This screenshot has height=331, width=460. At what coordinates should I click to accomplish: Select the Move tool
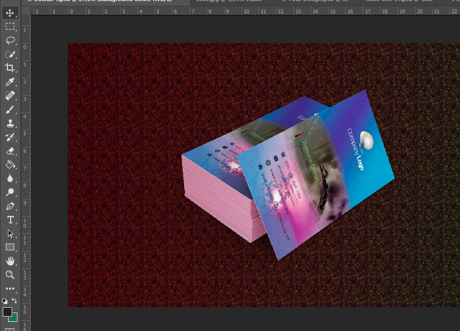click(x=10, y=13)
